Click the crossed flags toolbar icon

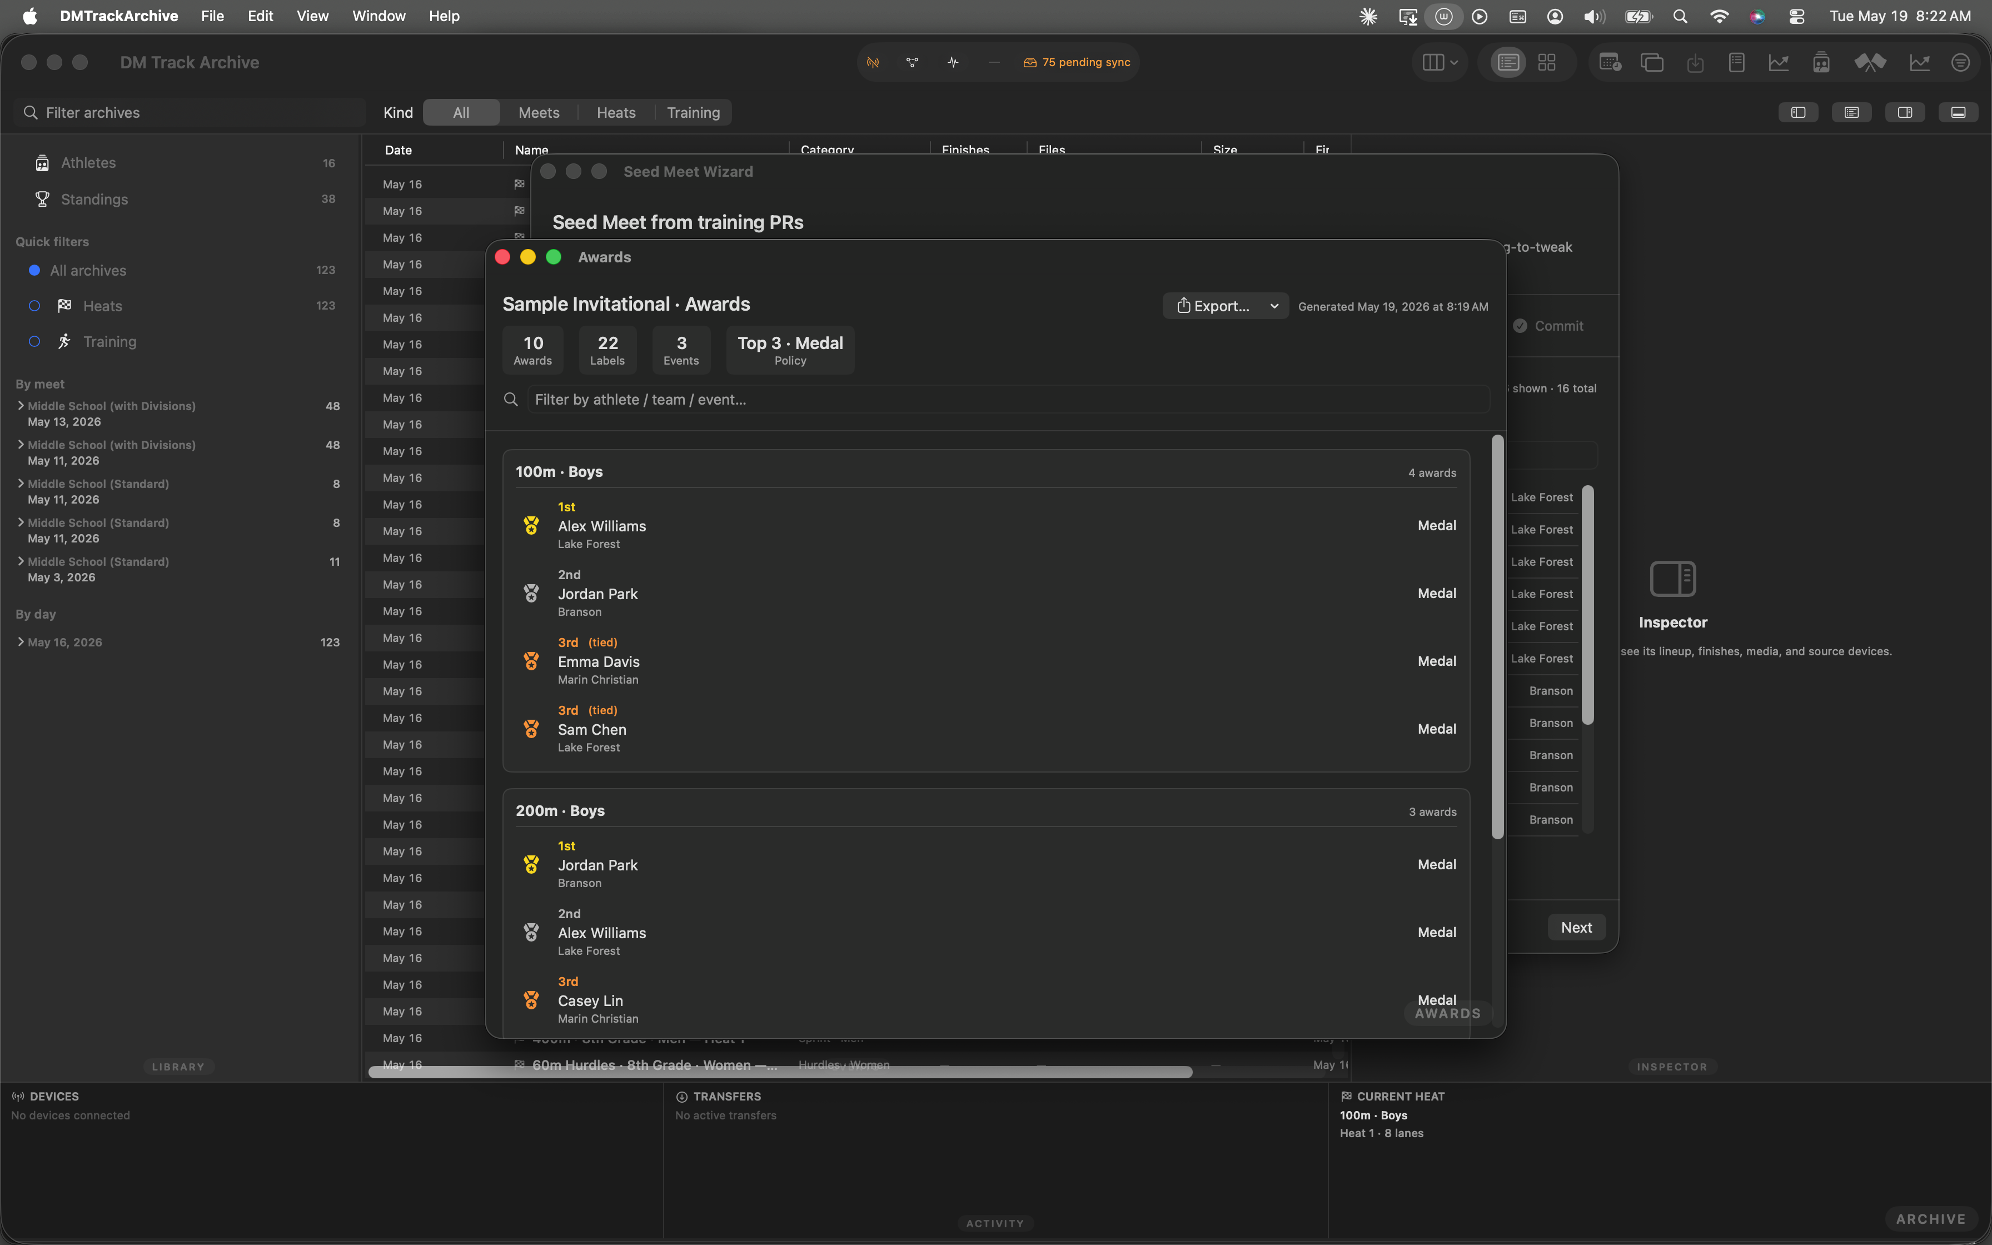(1869, 63)
